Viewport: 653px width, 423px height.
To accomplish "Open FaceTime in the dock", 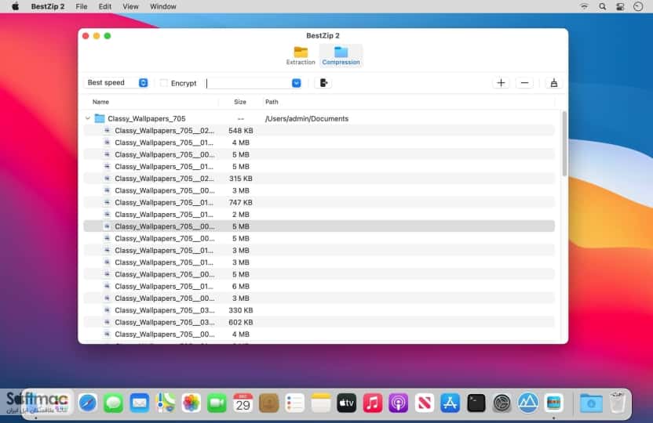I will [x=217, y=403].
